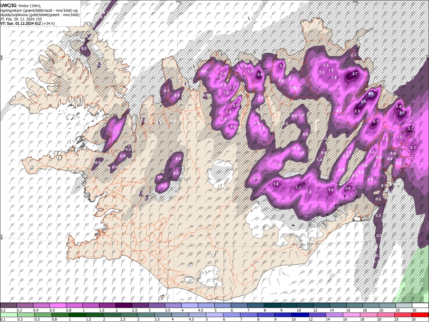Image resolution: width=429 pixels, height=322 pixels.
Task: Click the 'UWC/IG: Vindur (10m)' title text
Action: click(20, 6)
